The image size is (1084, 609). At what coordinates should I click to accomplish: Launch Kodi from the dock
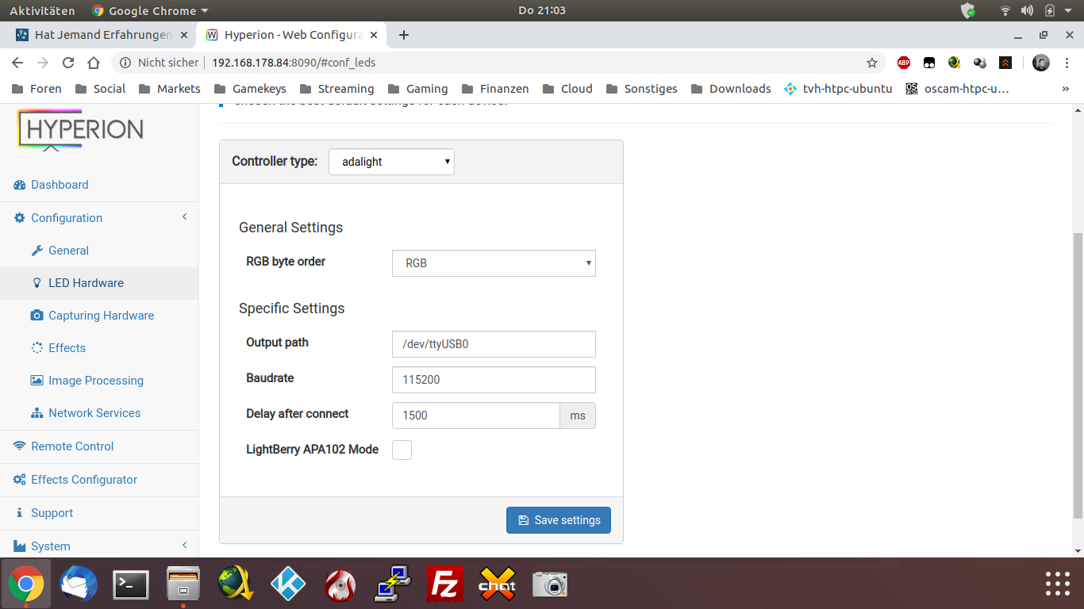(x=288, y=585)
